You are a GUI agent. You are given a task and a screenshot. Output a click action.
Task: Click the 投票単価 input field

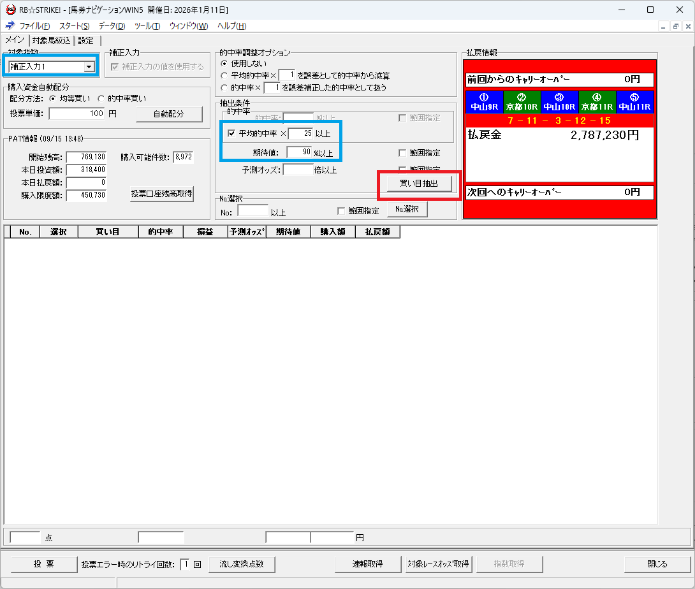point(77,113)
